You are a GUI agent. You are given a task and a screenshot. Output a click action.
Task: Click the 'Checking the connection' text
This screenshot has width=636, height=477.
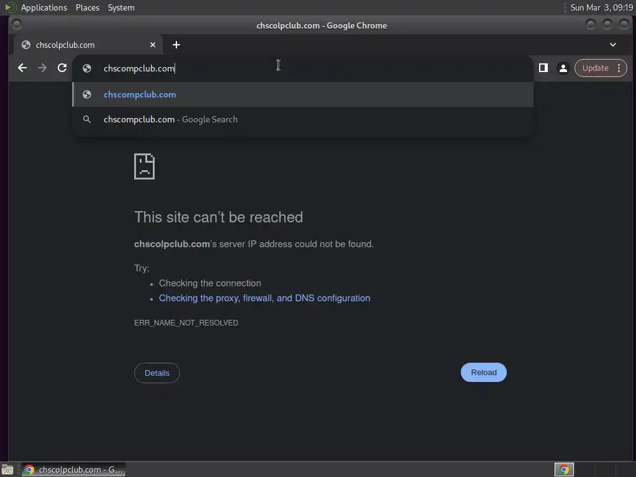coord(210,283)
